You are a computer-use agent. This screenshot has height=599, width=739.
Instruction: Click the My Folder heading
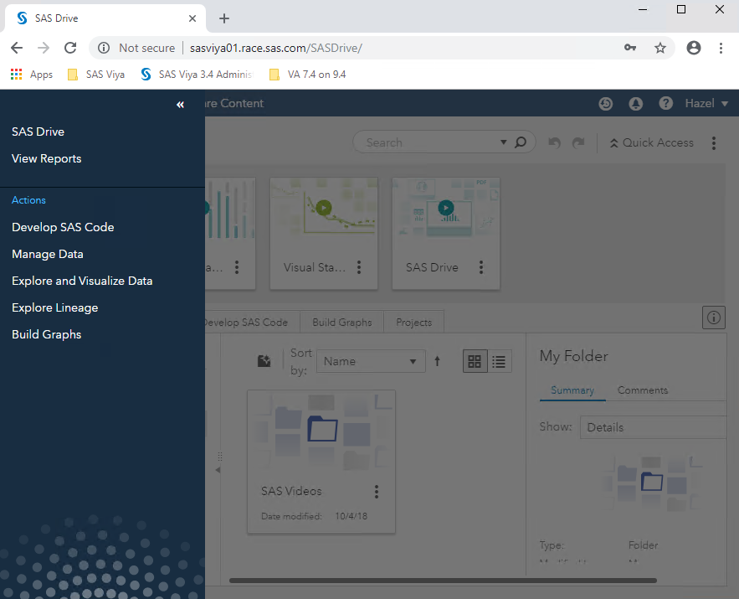tap(574, 356)
